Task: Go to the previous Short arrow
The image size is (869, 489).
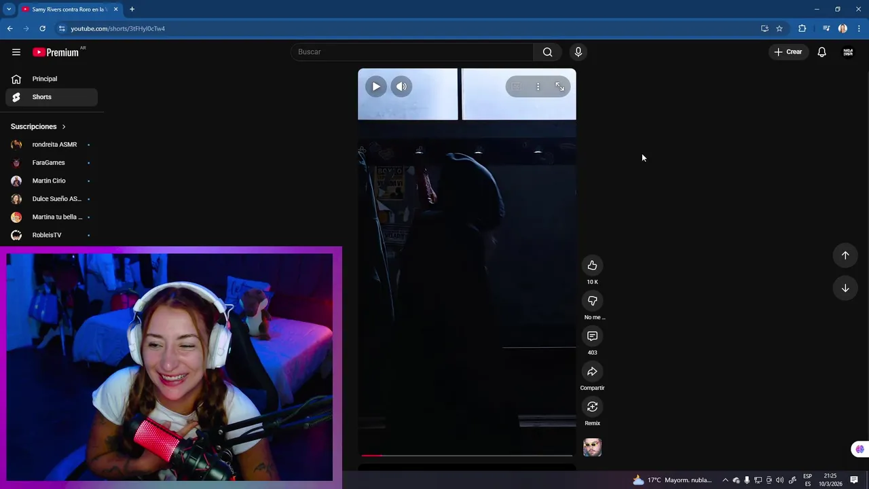Action: pyautogui.click(x=845, y=255)
